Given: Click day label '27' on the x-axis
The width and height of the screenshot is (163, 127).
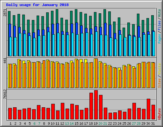Looking at the screenshot, I should pos(134,124).
